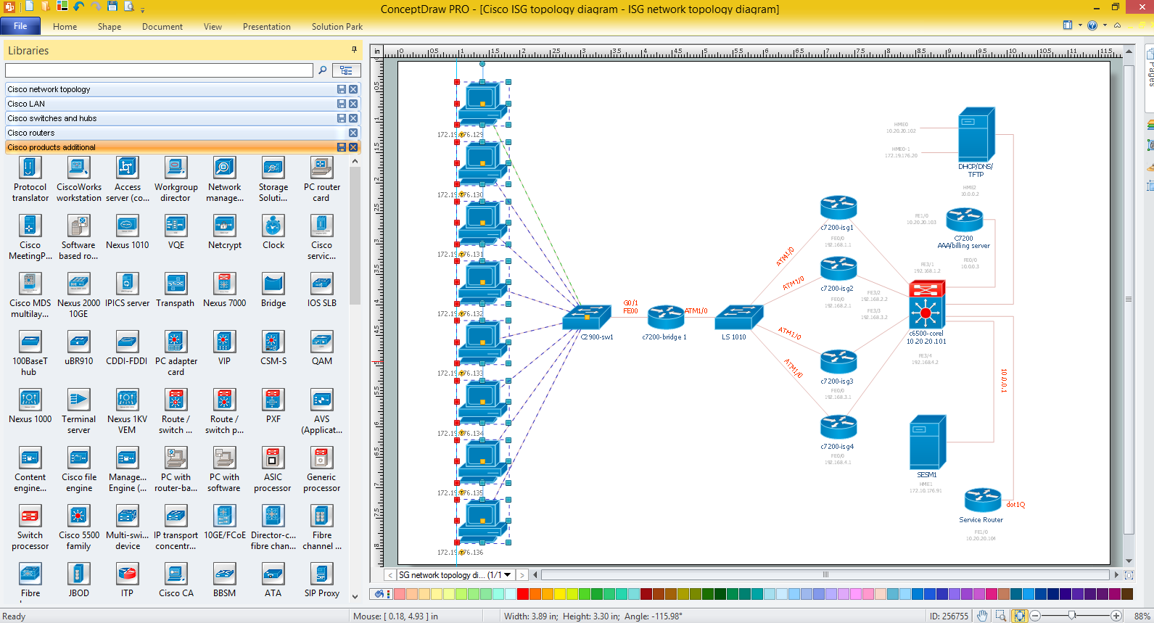Close the Cisco routers library
This screenshot has width=1154, height=623.
coord(353,133)
